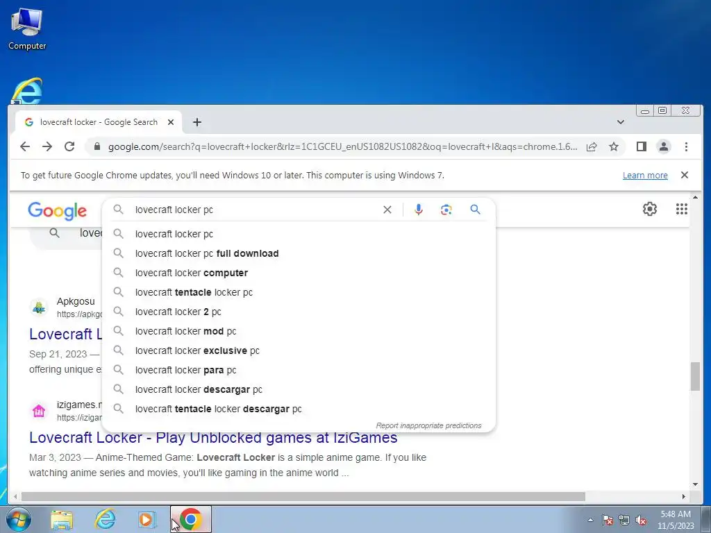Click the page vertical scrollbar thumb

(696, 375)
